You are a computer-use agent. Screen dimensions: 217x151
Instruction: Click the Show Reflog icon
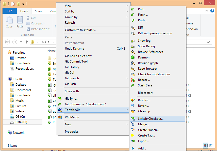tap(133, 46)
